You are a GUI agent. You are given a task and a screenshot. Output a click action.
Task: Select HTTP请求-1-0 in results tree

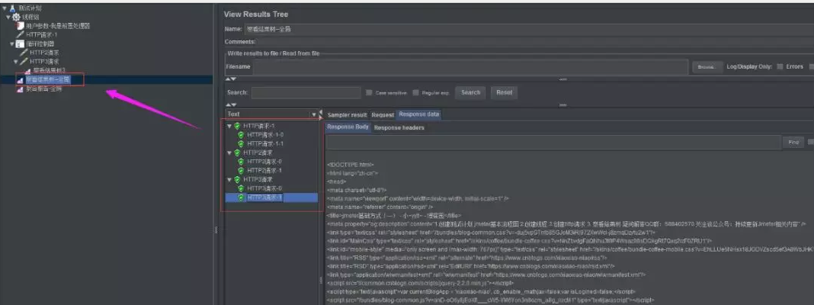coord(265,135)
